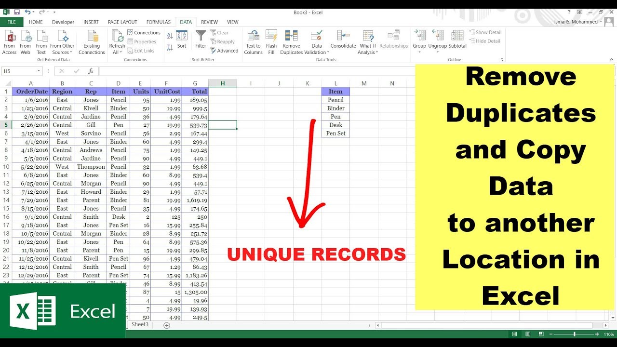Switch to the FORMULAS tab
The width and height of the screenshot is (617, 347).
pos(159,22)
